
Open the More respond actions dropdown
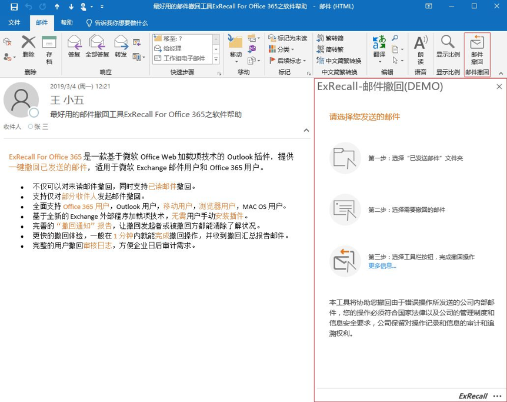click(x=139, y=57)
